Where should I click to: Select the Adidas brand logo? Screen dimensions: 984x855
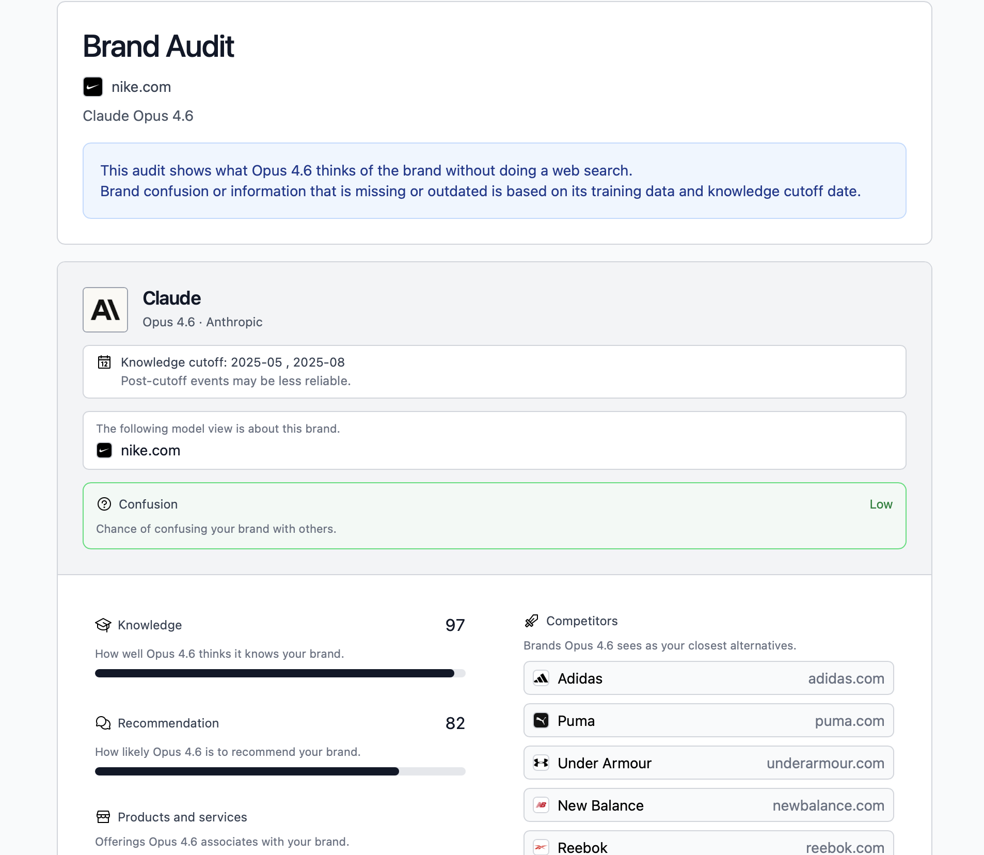541,678
